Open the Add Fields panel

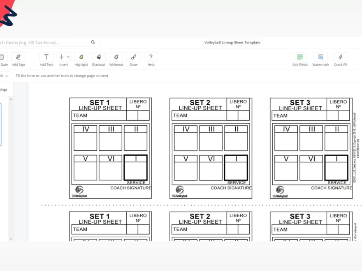tap(300, 60)
